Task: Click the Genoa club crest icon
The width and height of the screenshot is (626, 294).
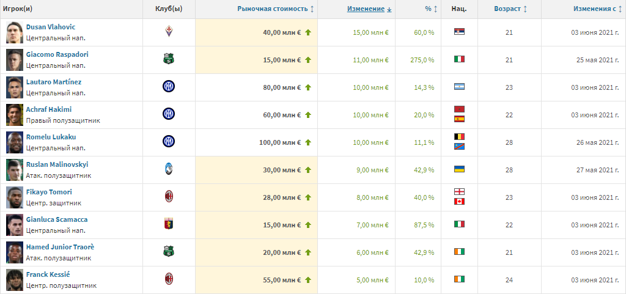Action: click(169, 224)
